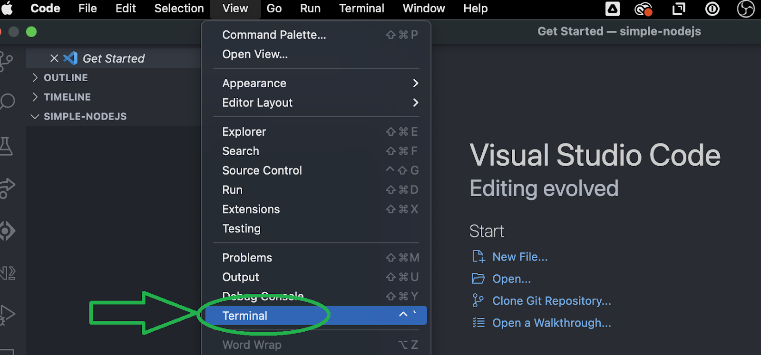Select Testing in the View menu
Image resolution: width=761 pixels, height=355 pixels.
[316, 229]
